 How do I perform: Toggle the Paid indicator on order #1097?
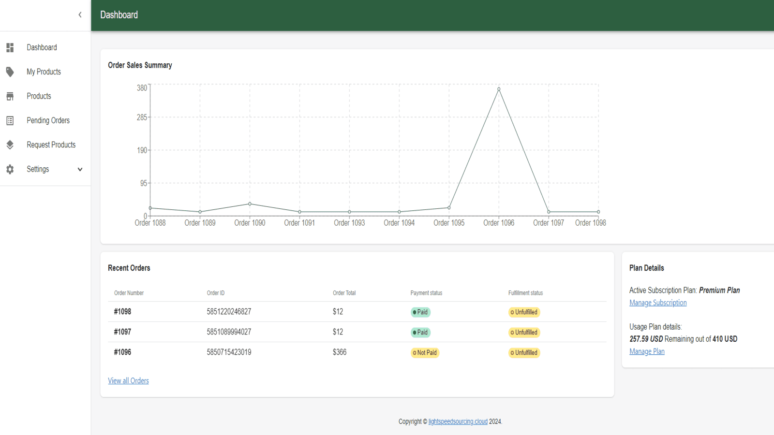coord(420,332)
